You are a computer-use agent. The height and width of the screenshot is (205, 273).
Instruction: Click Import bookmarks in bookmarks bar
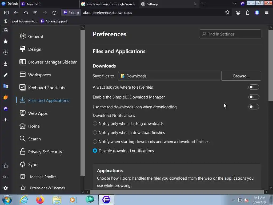point(20,21)
